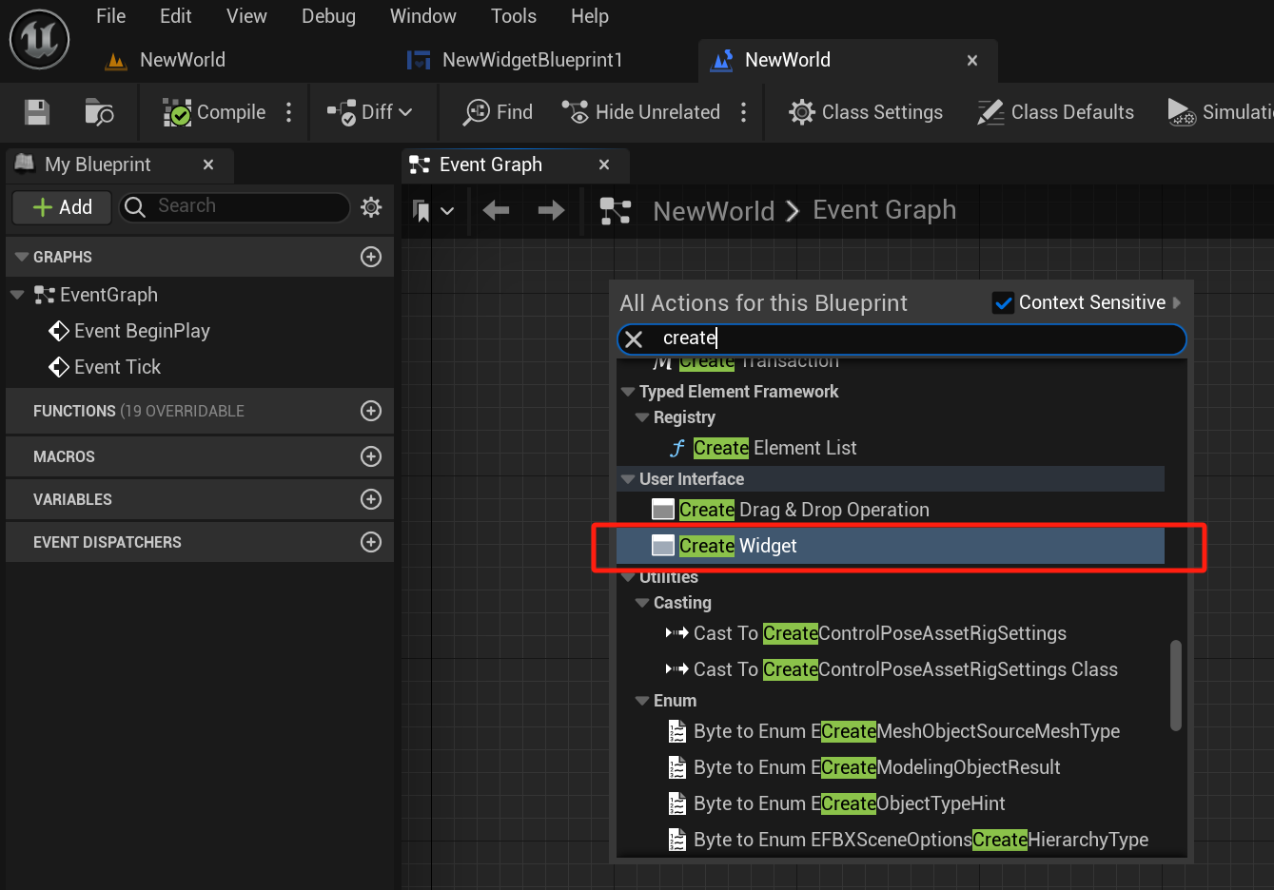Clear the create search text
Viewport: 1274px width, 890px height.
click(x=634, y=339)
